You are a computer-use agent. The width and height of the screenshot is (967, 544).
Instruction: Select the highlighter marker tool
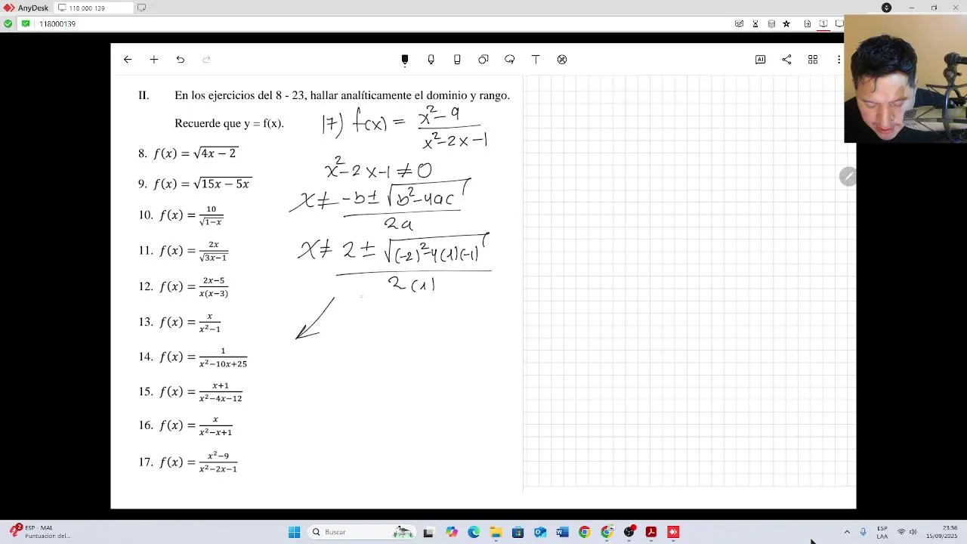431,60
